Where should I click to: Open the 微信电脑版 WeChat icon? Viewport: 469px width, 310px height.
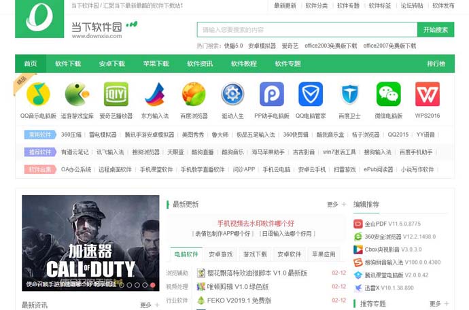tap(389, 94)
